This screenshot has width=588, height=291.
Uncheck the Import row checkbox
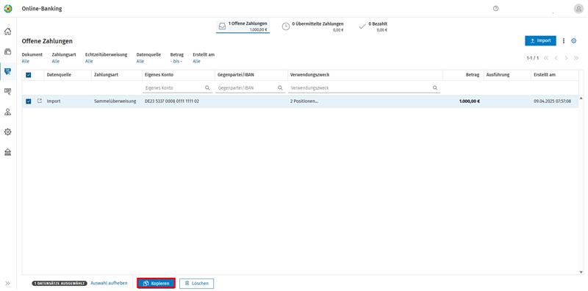(x=29, y=101)
